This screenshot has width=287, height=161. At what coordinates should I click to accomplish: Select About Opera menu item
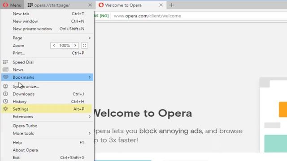point(48,150)
